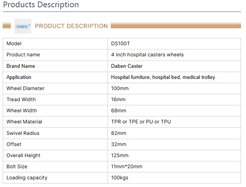
Task: Click the Model label cell
Action: click(14, 44)
